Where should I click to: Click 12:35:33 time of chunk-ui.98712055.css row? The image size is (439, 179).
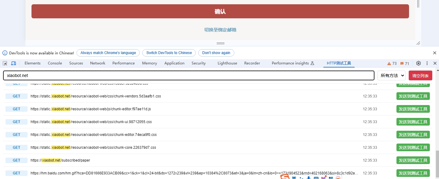[x=370, y=122]
